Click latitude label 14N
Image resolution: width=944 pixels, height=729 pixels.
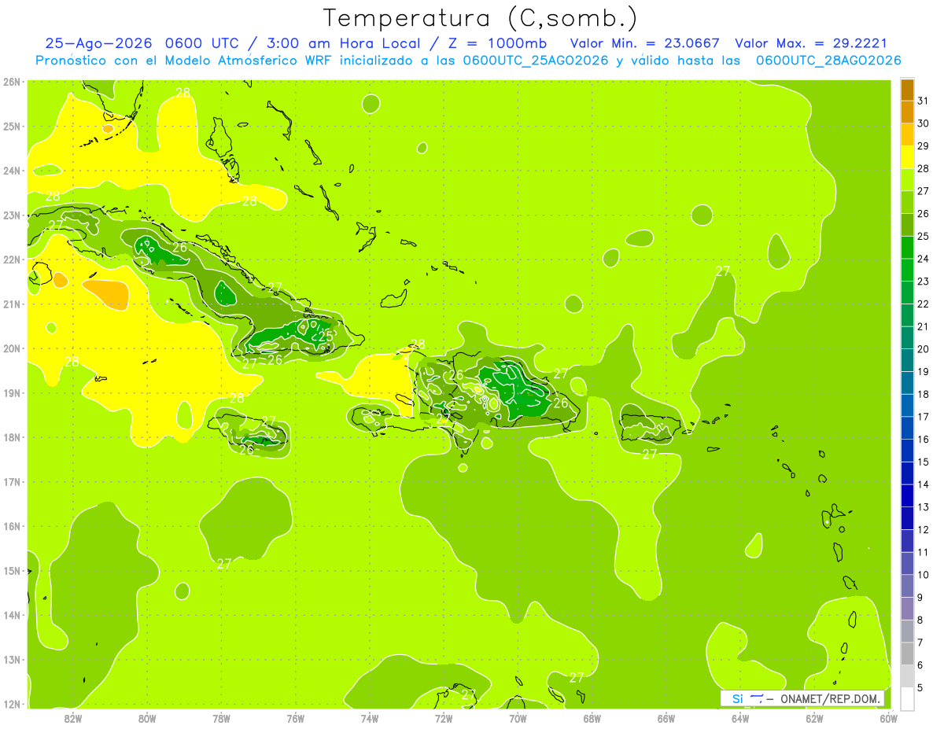click(x=12, y=615)
